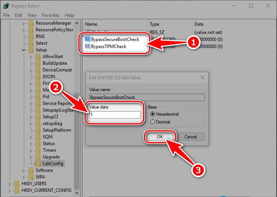
Task: Open the Edit menu
Action: (18, 15)
